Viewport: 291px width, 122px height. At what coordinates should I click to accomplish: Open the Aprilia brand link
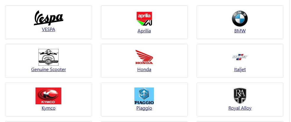(144, 31)
